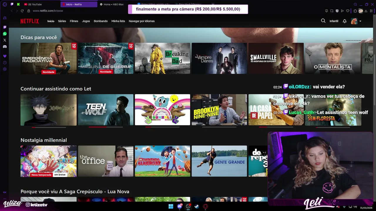Viewport: 376px width, 211px height.
Task: Open X Twitter in Opera sidebar
Action: 5,40
